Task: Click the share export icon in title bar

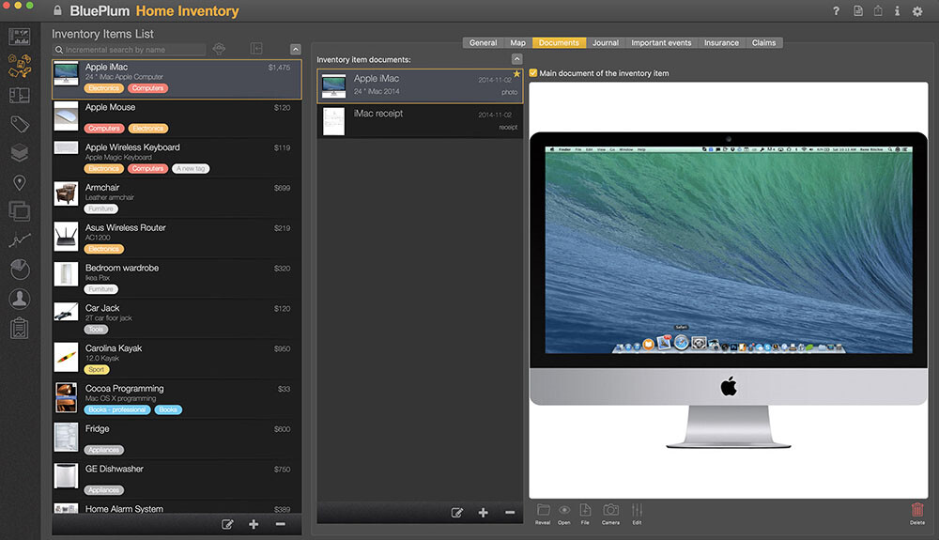Action: (x=878, y=10)
